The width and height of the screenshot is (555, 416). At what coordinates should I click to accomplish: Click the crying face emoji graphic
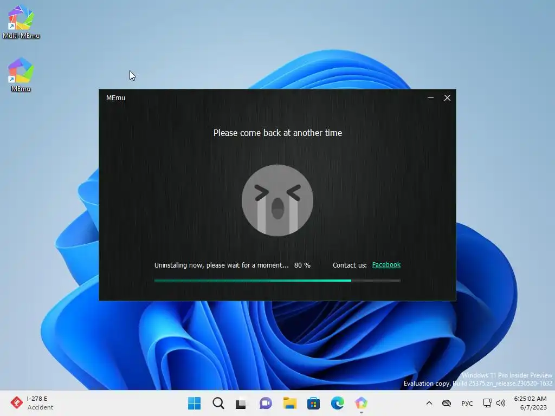(x=277, y=200)
